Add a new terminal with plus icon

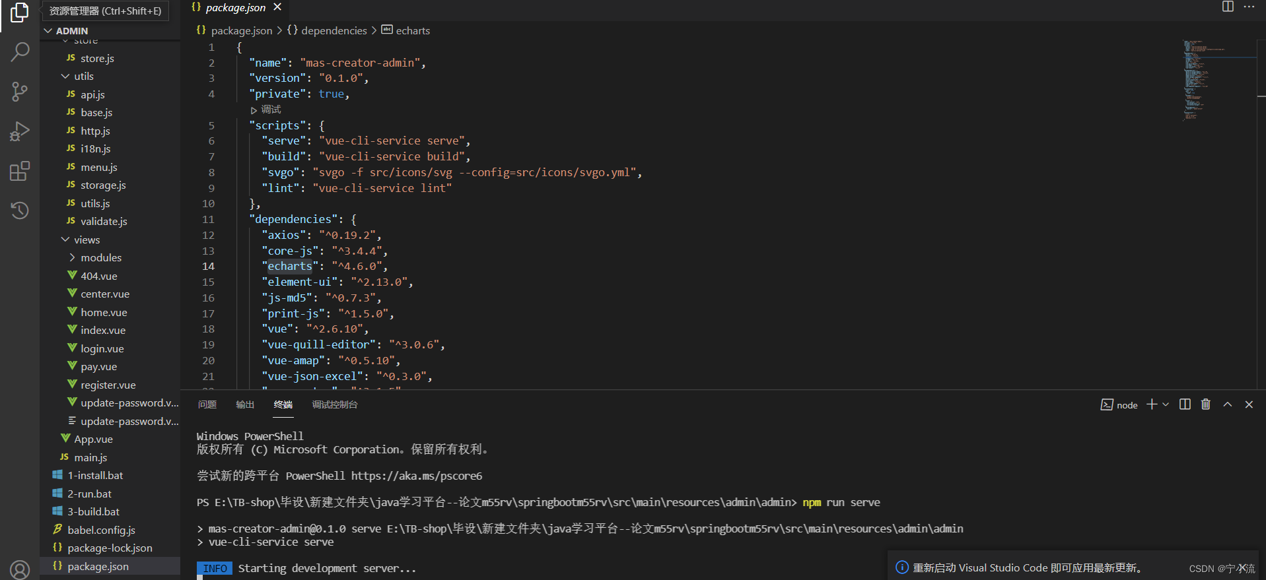1152,404
